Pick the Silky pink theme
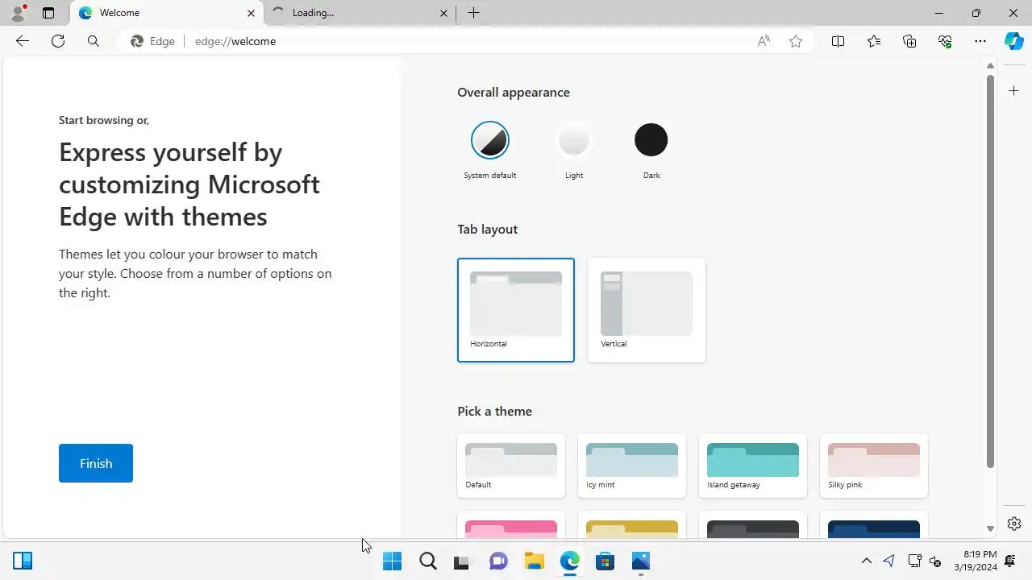 (874, 466)
